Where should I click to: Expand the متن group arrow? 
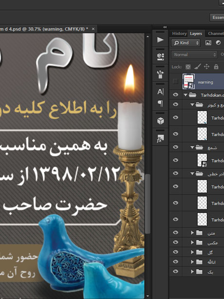click(x=192, y=232)
